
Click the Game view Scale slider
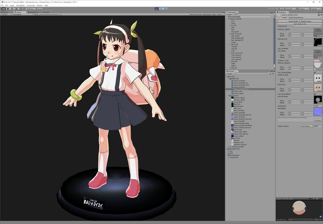tap(49, 14)
